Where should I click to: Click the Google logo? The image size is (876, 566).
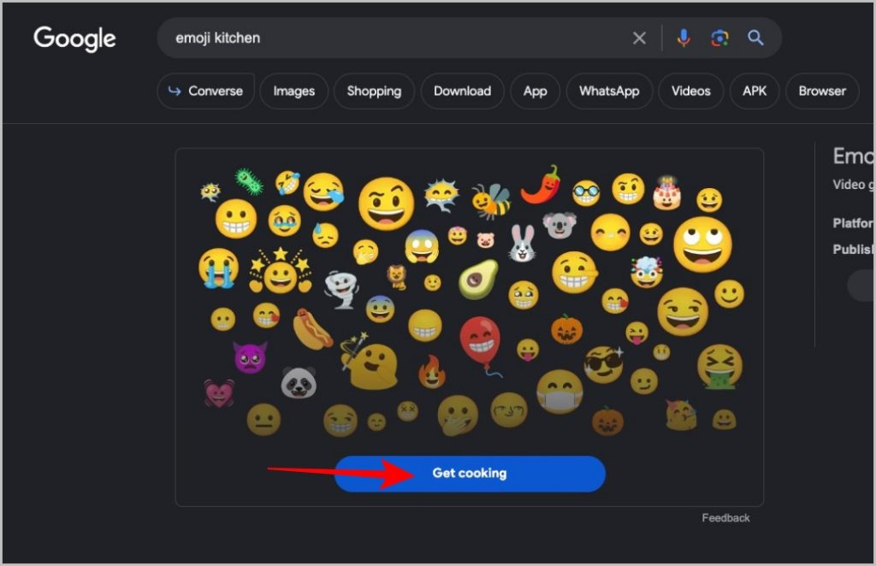click(x=74, y=38)
